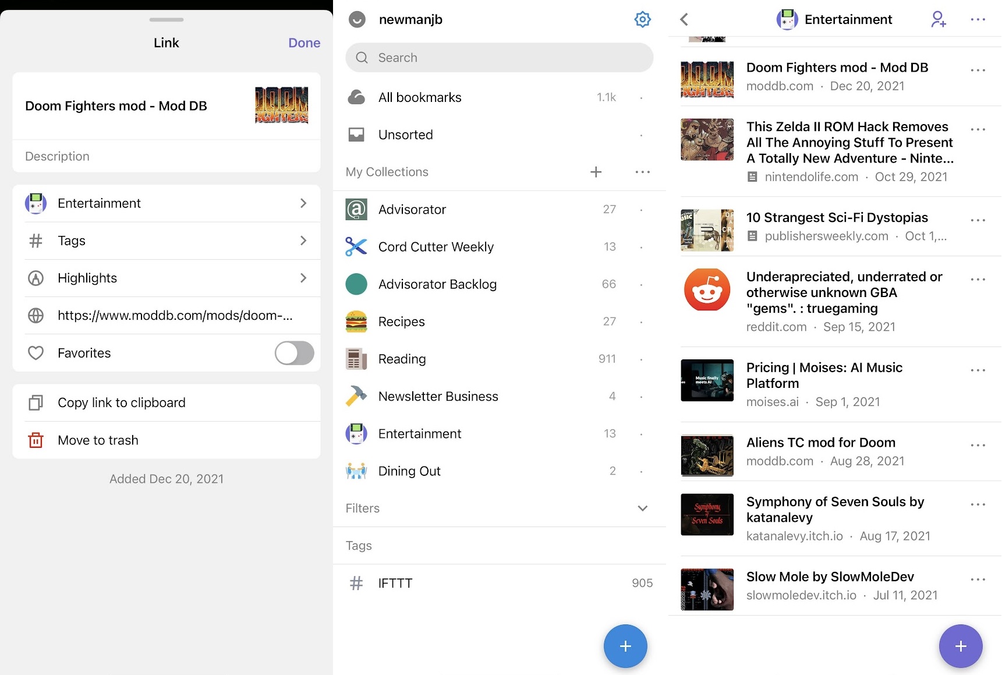Click the Search field

coord(499,57)
